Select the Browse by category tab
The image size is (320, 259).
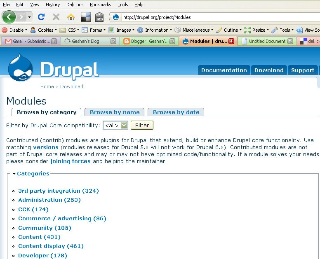(x=47, y=112)
